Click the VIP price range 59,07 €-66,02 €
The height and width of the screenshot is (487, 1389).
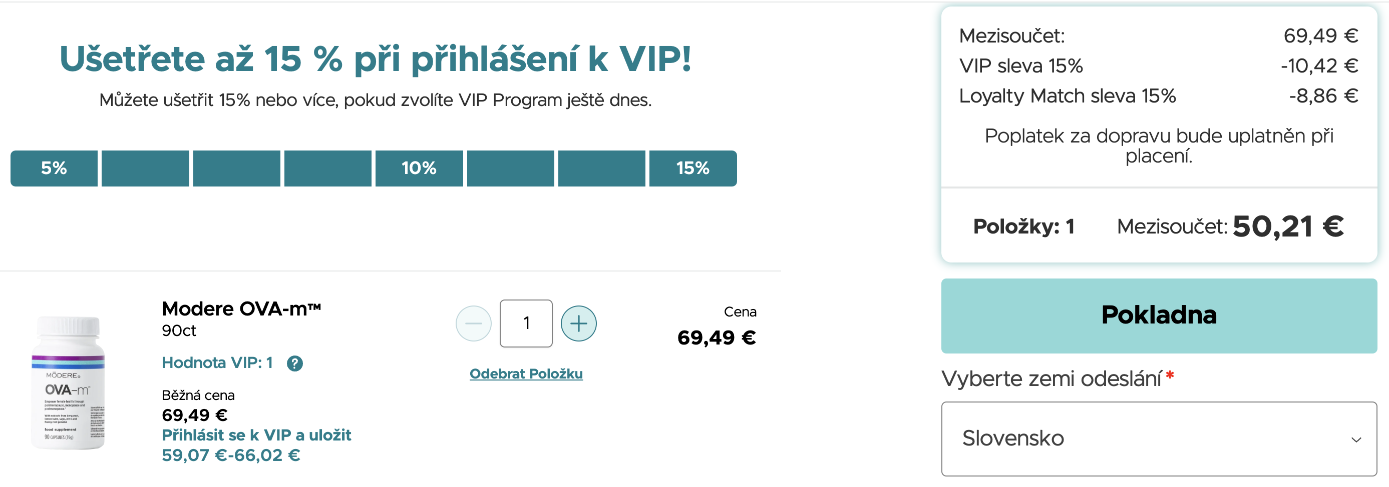(x=231, y=455)
